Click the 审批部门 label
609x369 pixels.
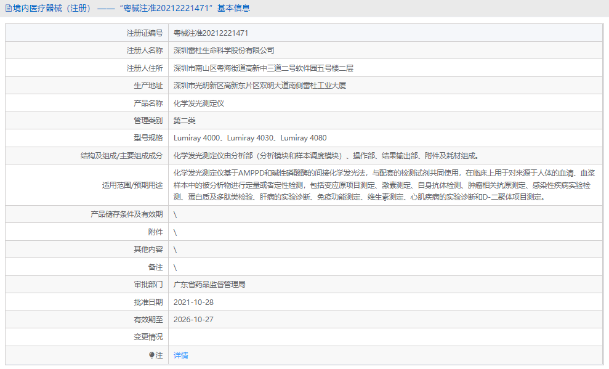(x=148, y=285)
